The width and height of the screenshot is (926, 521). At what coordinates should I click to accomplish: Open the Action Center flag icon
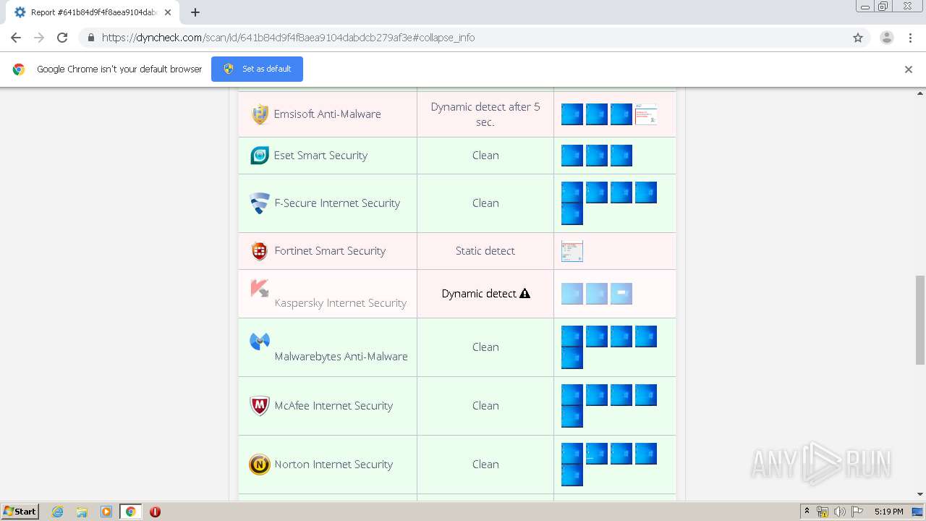pos(857,512)
